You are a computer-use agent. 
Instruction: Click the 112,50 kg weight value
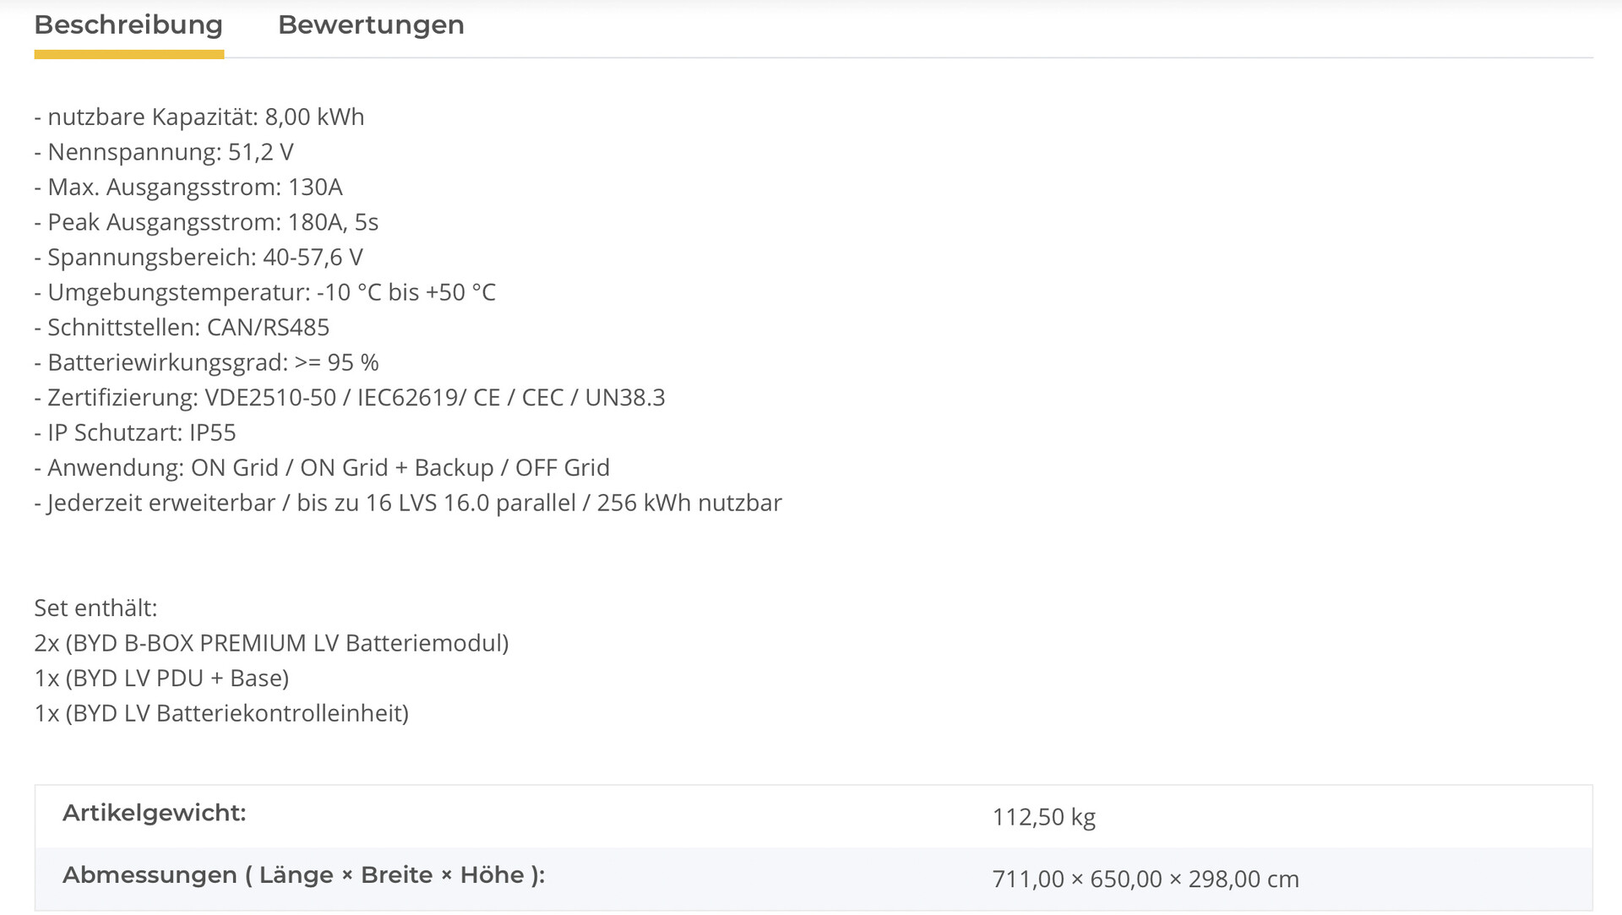1043,817
